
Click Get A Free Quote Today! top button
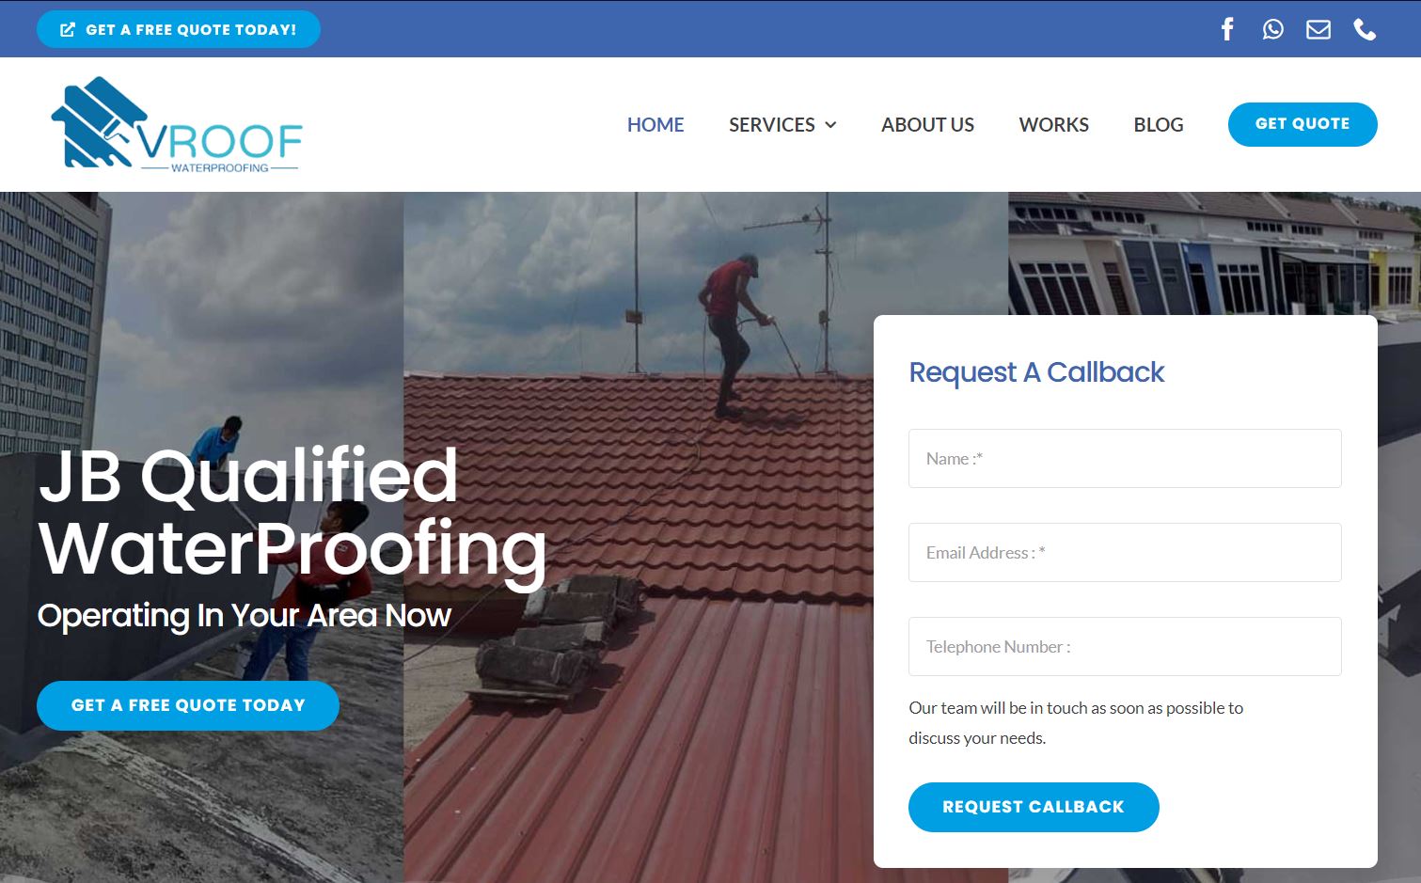point(179,29)
